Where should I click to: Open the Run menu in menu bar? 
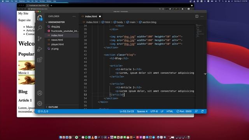click(36, 1)
